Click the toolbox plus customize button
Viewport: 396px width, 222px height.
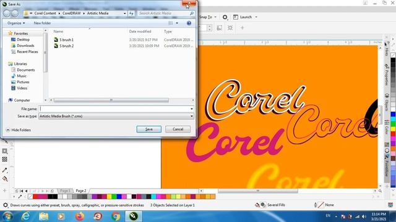pos(4,191)
